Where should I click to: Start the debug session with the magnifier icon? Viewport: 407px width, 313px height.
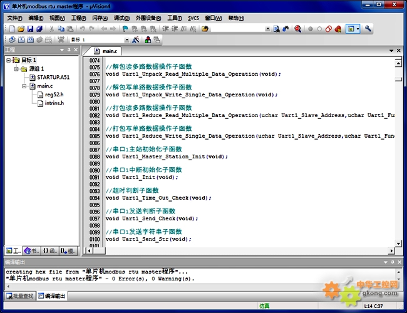(x=297, y=29)
